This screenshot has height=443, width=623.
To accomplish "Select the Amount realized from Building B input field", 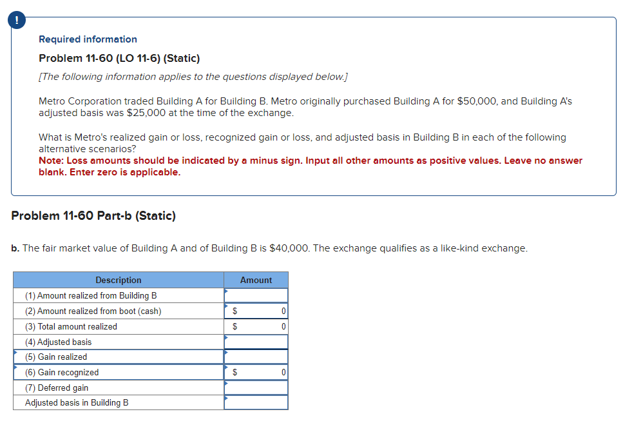I will (x=258, y=295).
